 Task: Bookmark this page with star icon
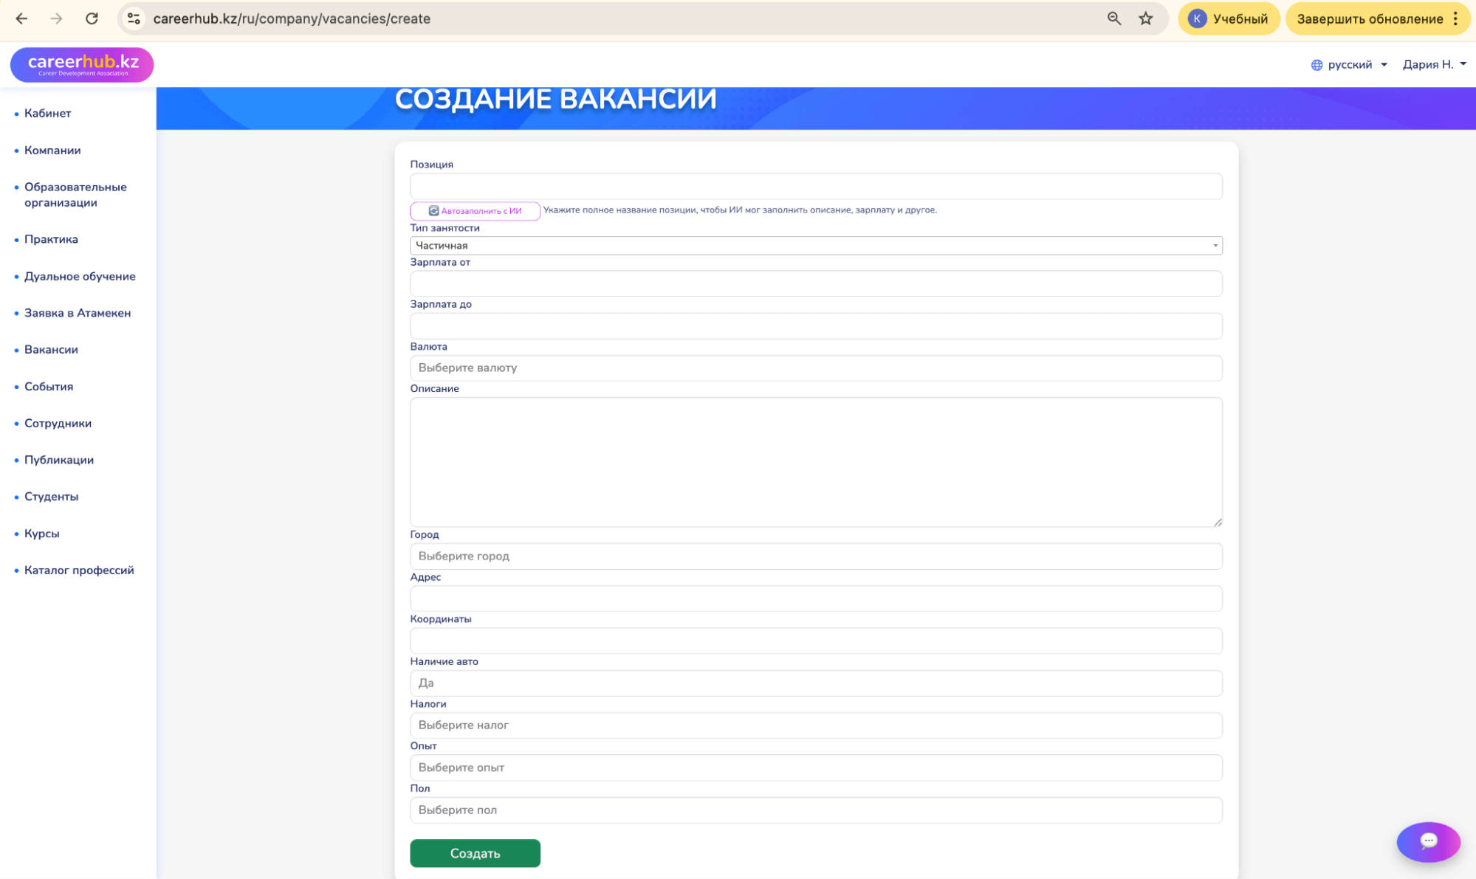tap(1145, 18)
